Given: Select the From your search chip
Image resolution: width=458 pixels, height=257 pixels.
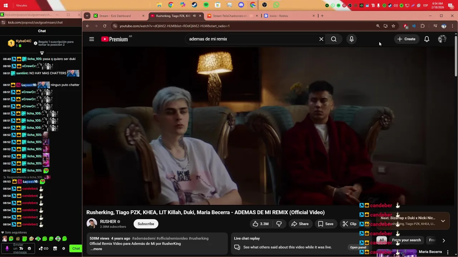Looking at the screenshot, I should tap(406, 240).
